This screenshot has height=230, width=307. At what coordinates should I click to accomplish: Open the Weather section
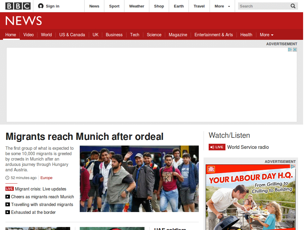[137, 6]
